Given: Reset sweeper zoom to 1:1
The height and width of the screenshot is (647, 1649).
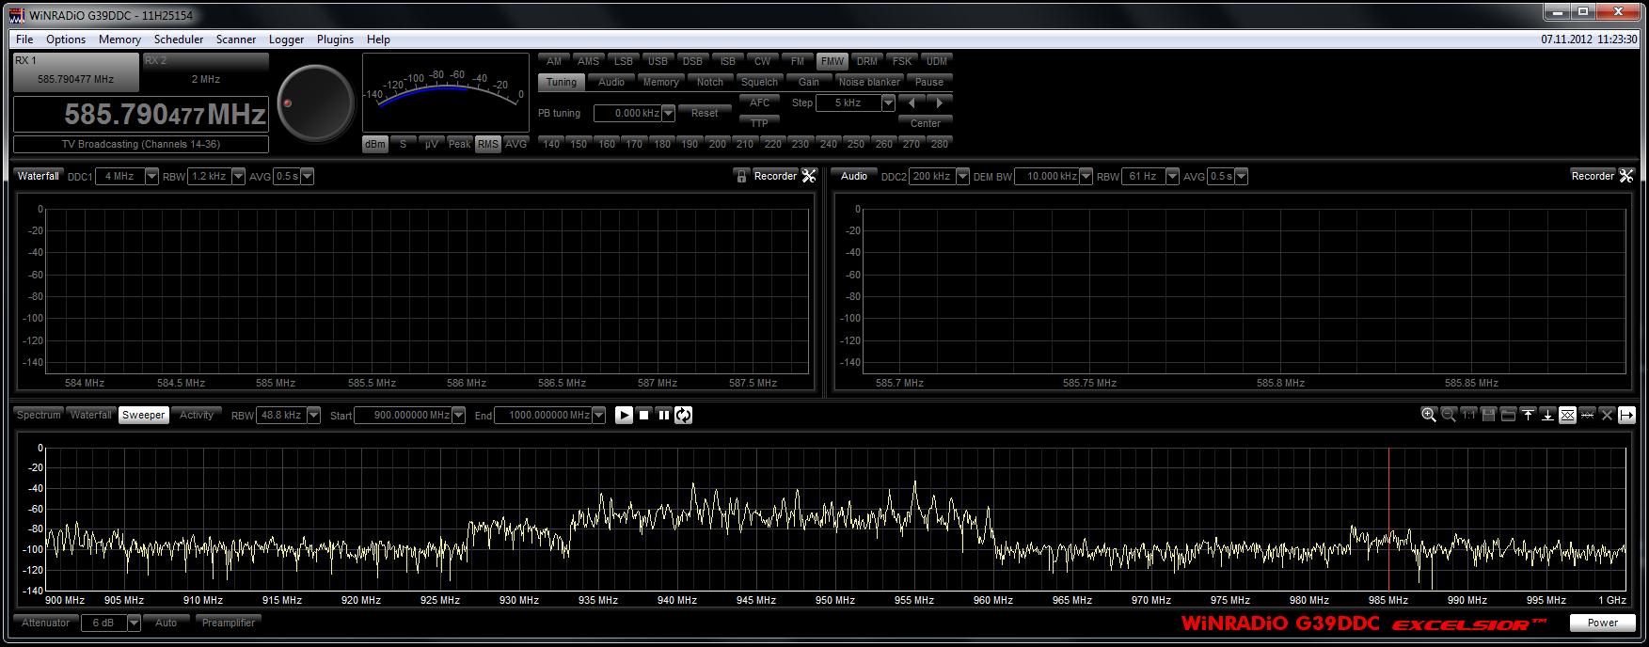Looking at the screenshot, I should pos(1468,415).
